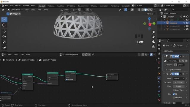Open the Edit menu
This screenshot has height=107, width=190.
click(11, 6)
